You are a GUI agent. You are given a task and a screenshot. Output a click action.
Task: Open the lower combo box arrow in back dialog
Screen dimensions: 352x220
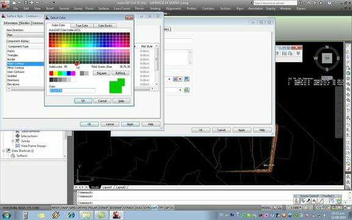(180, 90)
